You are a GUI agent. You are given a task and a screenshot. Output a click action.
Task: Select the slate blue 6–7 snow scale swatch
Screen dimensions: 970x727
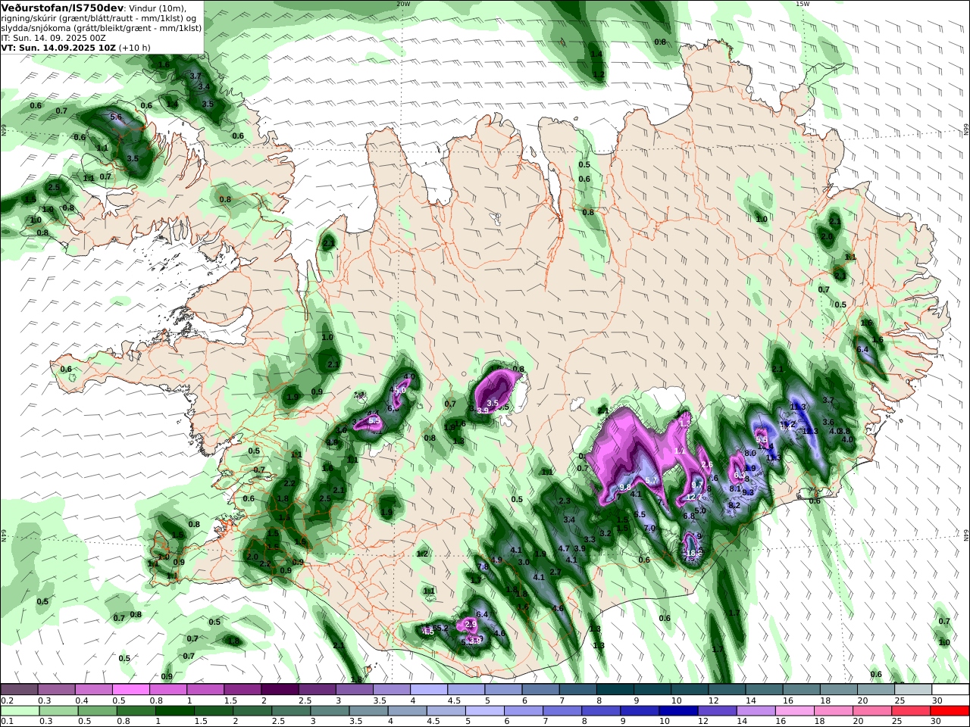pyautogui.click(x=540, y=689)
